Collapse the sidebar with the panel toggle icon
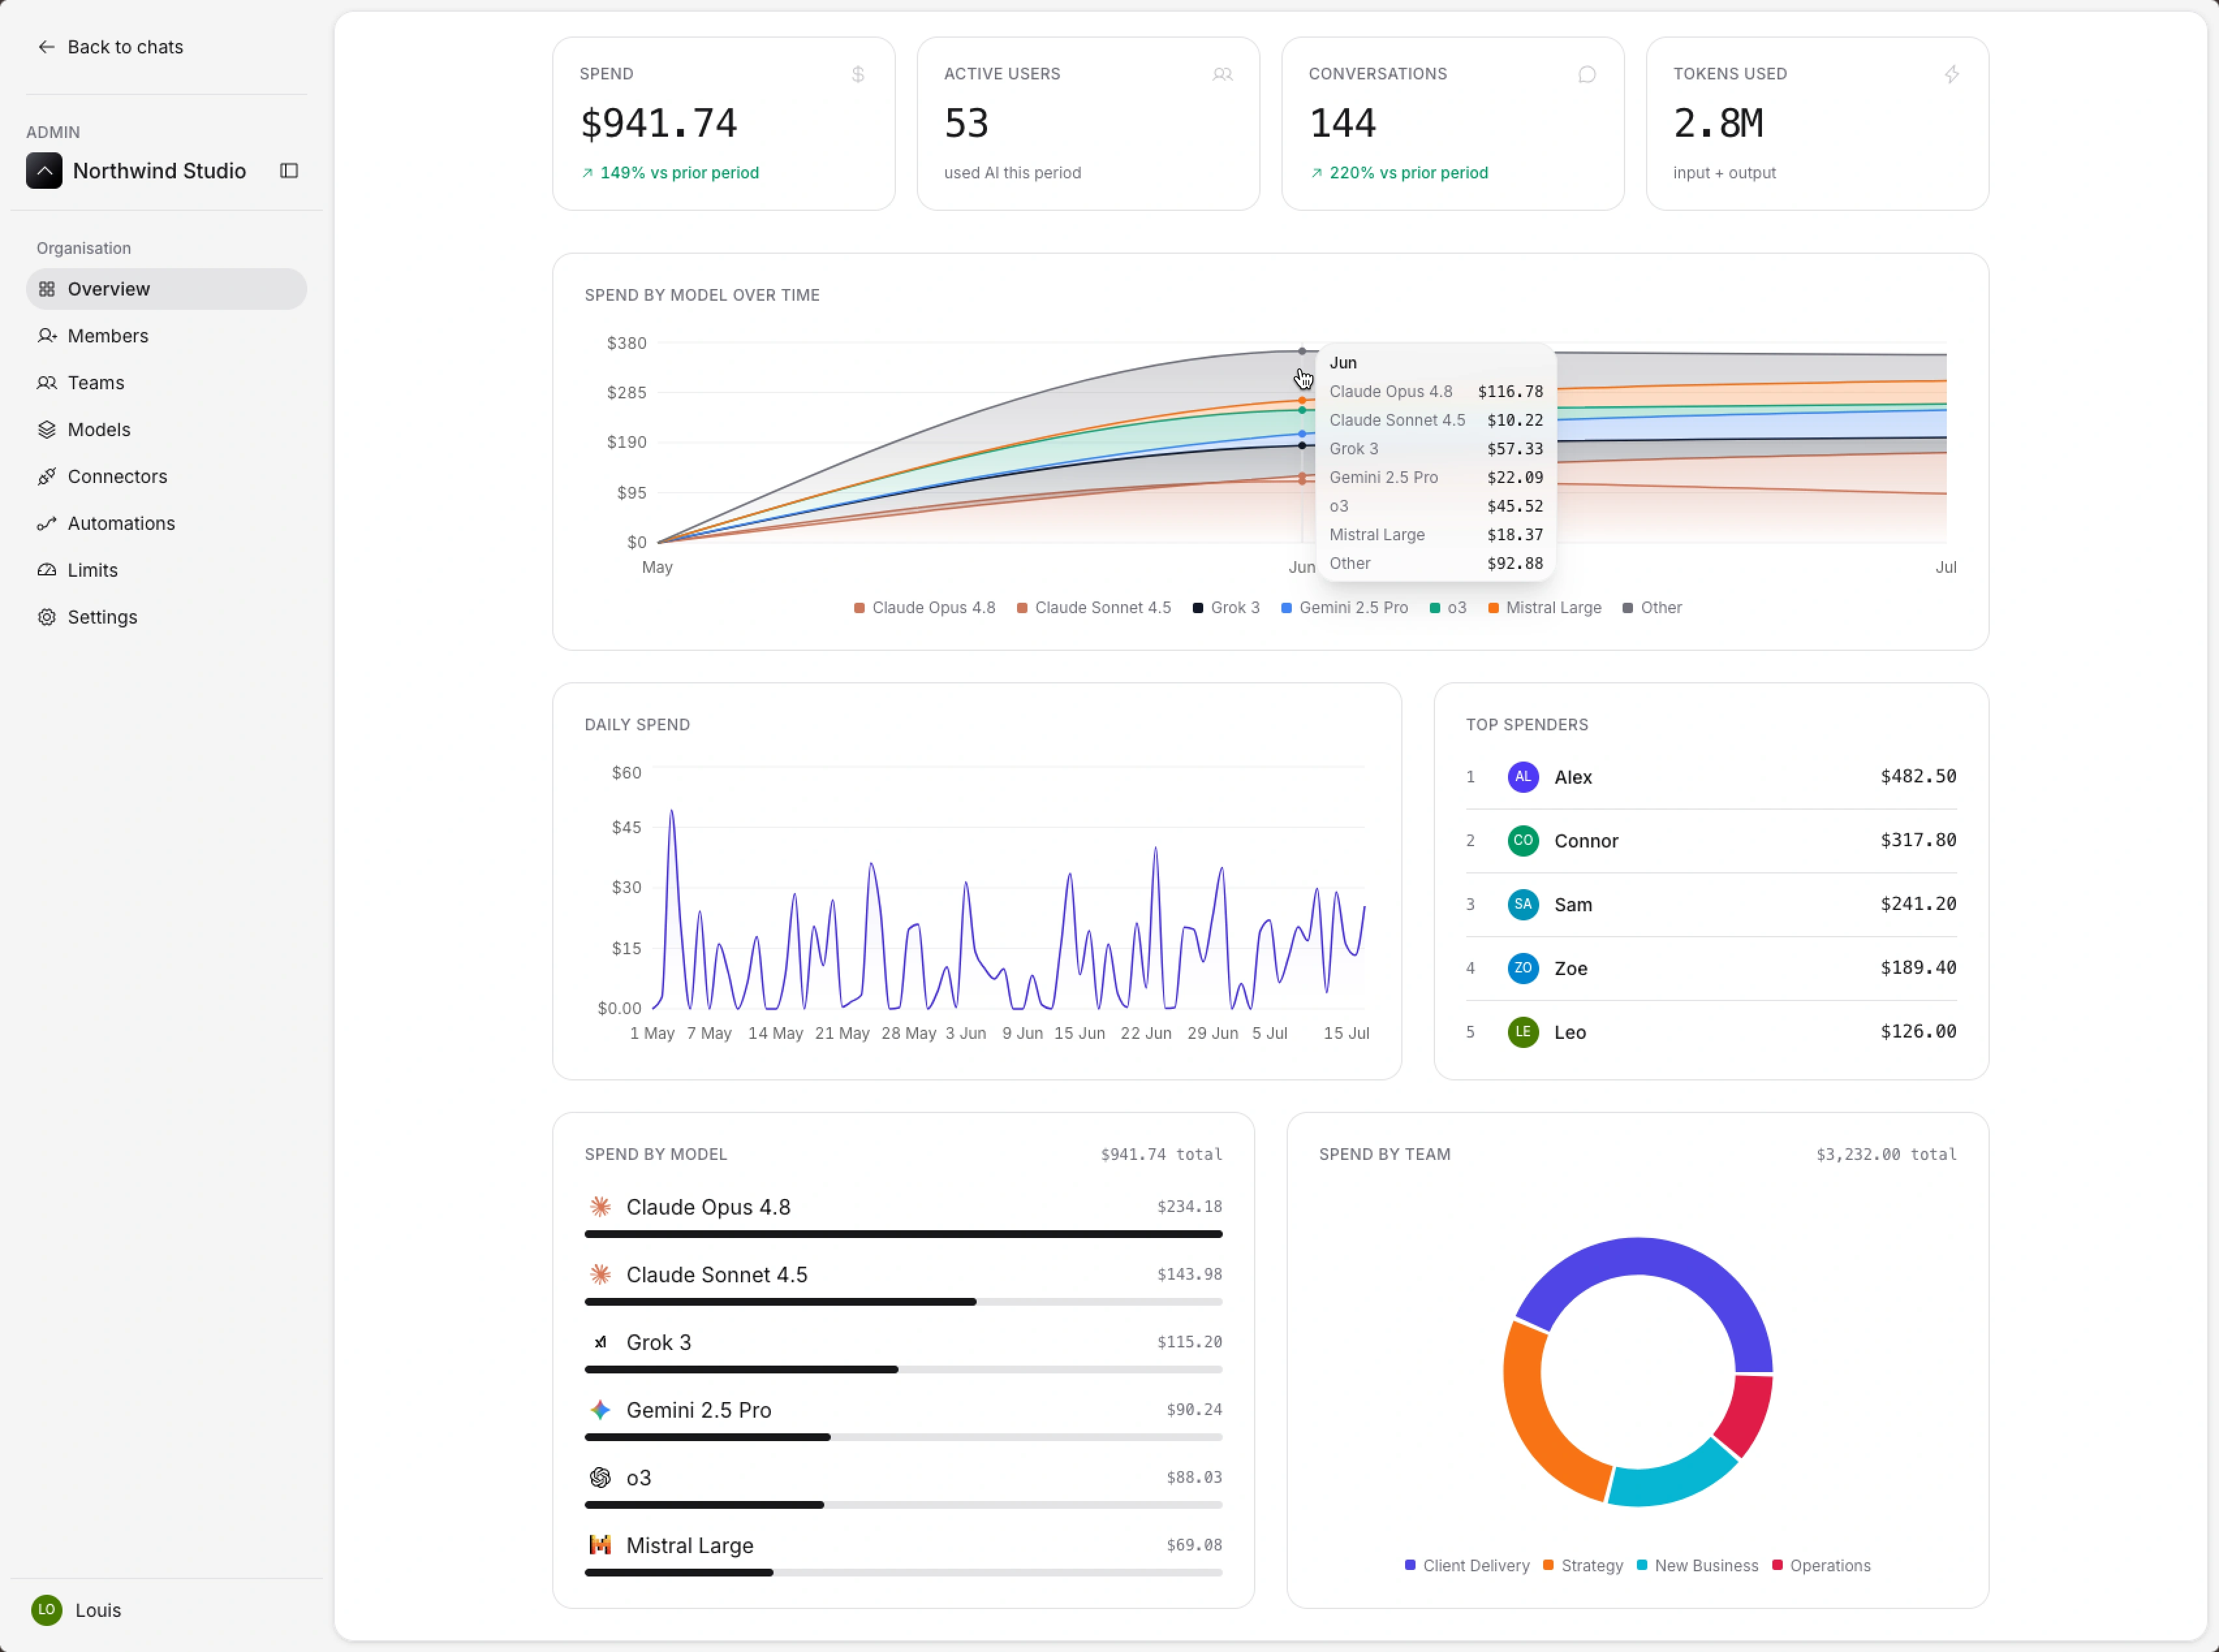 289,171
